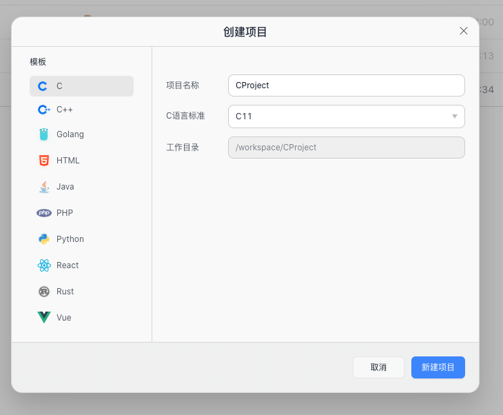The image size is (503, 415).
Task: Open the C语言标准 dropdown arrow
Action: point(455,117)
